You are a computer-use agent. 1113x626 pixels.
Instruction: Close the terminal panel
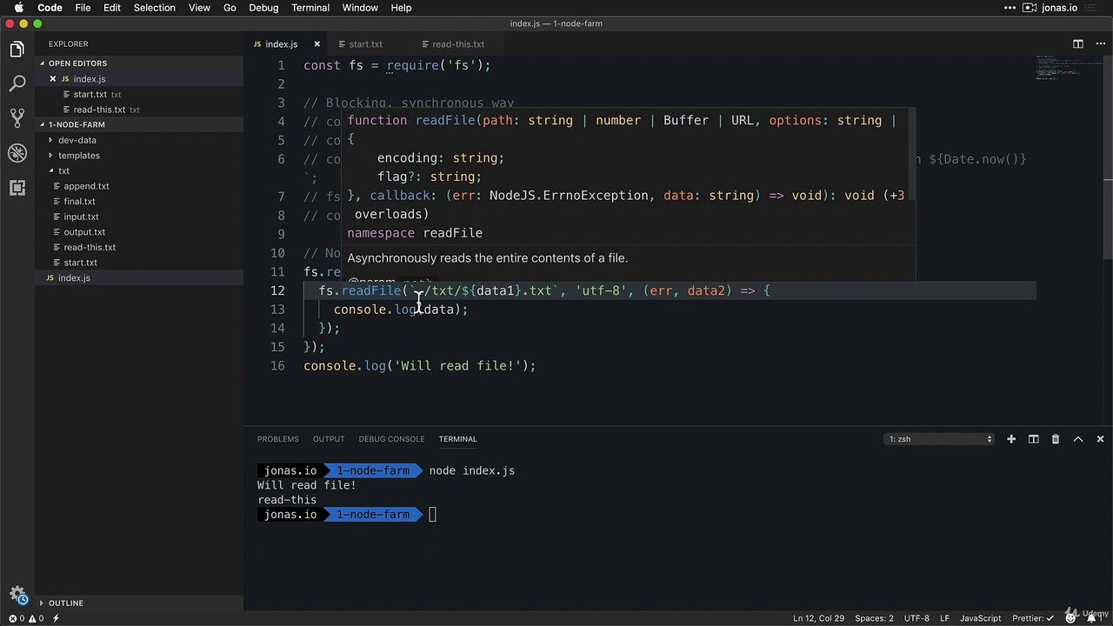click(x=1099, y=439)
